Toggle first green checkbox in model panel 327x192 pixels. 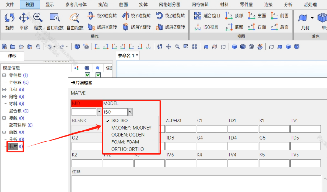(x=87, y=75)
